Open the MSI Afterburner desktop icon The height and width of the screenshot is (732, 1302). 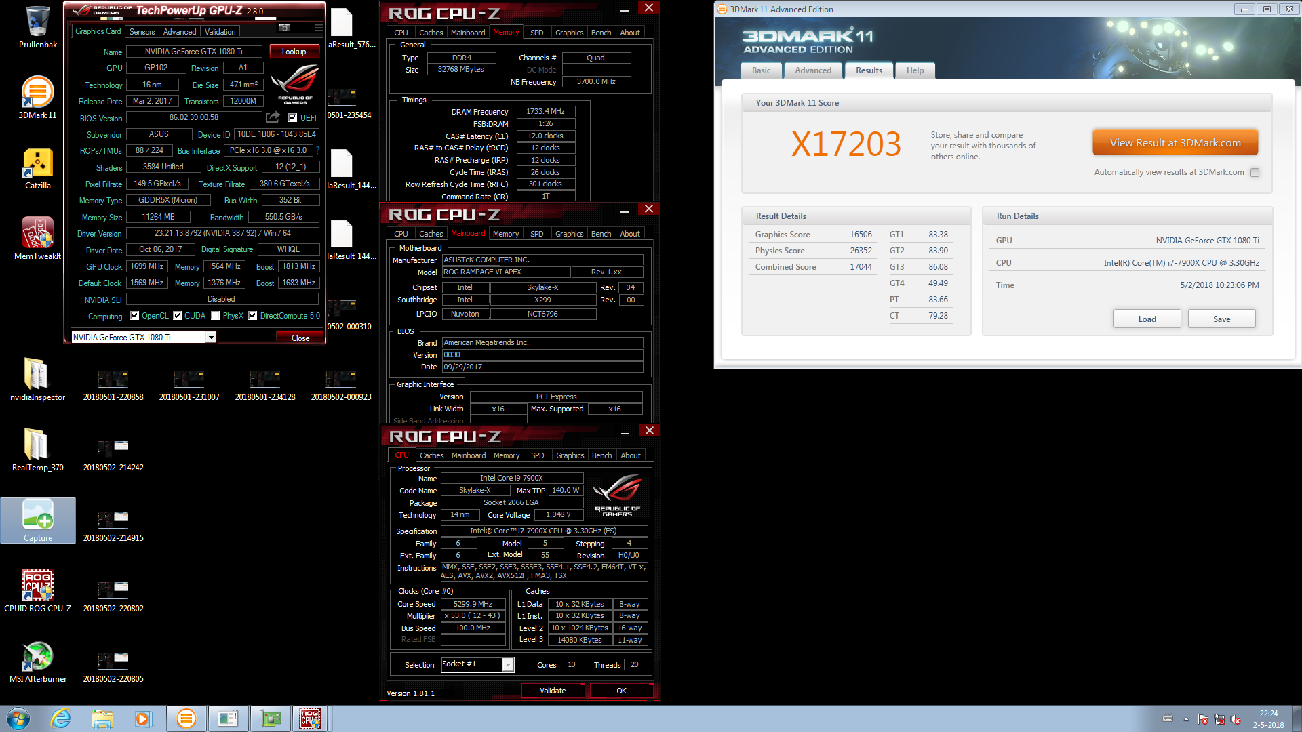tap(38, 662)
